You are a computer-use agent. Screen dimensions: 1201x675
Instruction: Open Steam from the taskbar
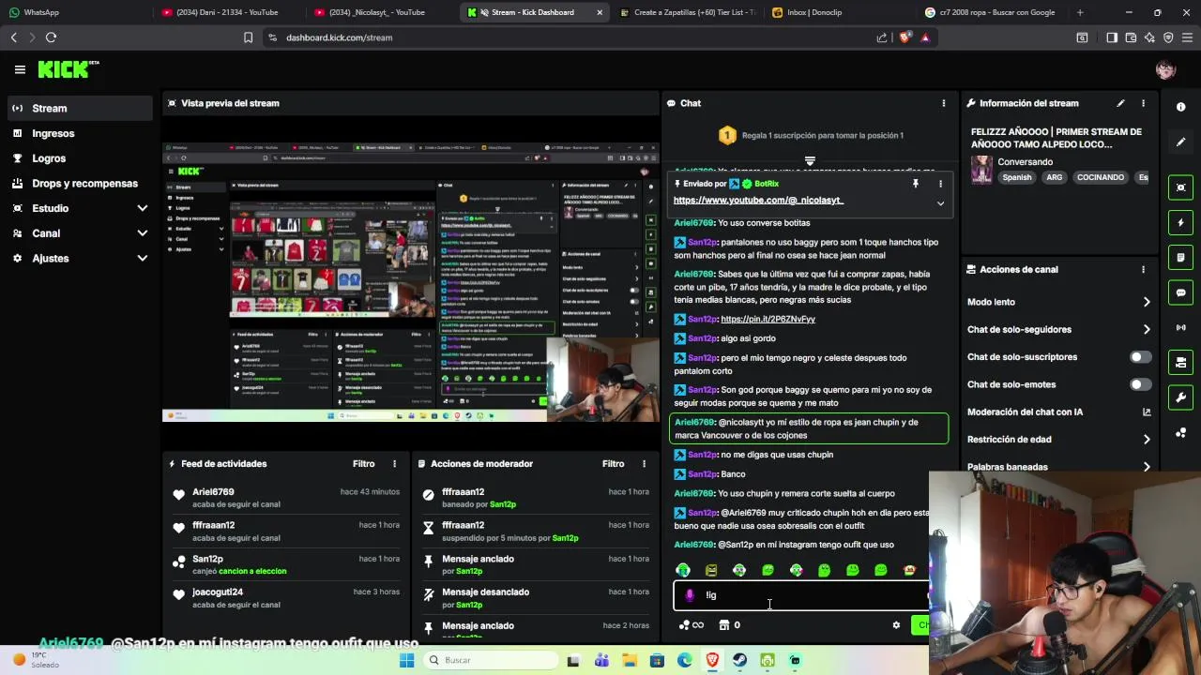[x=739, y=660]
